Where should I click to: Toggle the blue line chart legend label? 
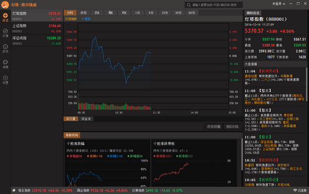tap(86, 19)
